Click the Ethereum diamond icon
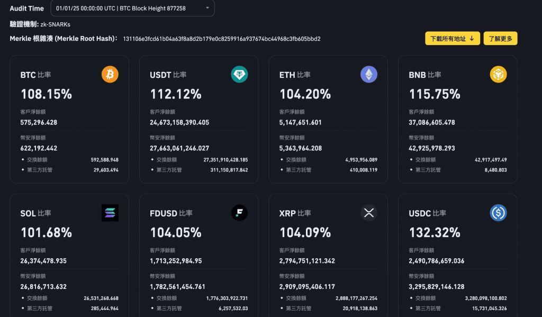Viewport: 542px width, 317px height. (x=369, y=74)
